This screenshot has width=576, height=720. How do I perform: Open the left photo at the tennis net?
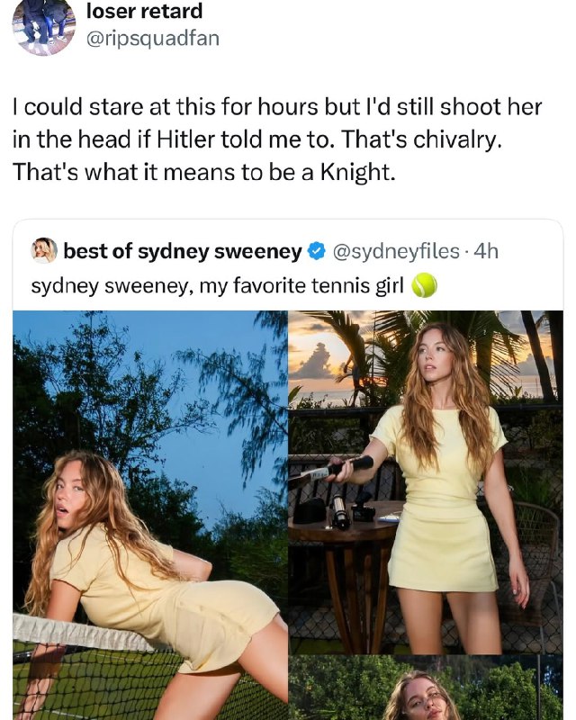click(x=150, y=515)
